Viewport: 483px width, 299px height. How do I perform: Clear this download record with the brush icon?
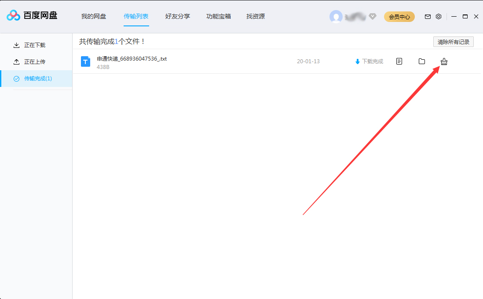[444, 61]
